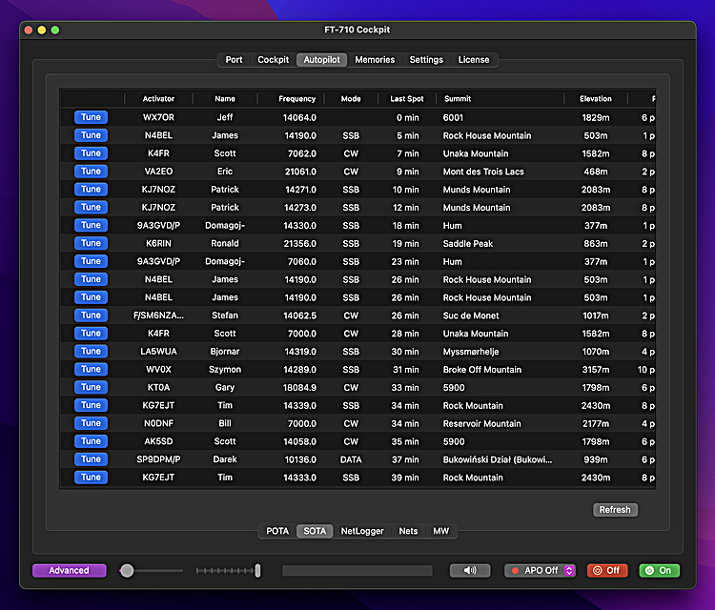Tune to KJ7NOZ on 14271.0
715x610 pixels.
coord(91,190)
